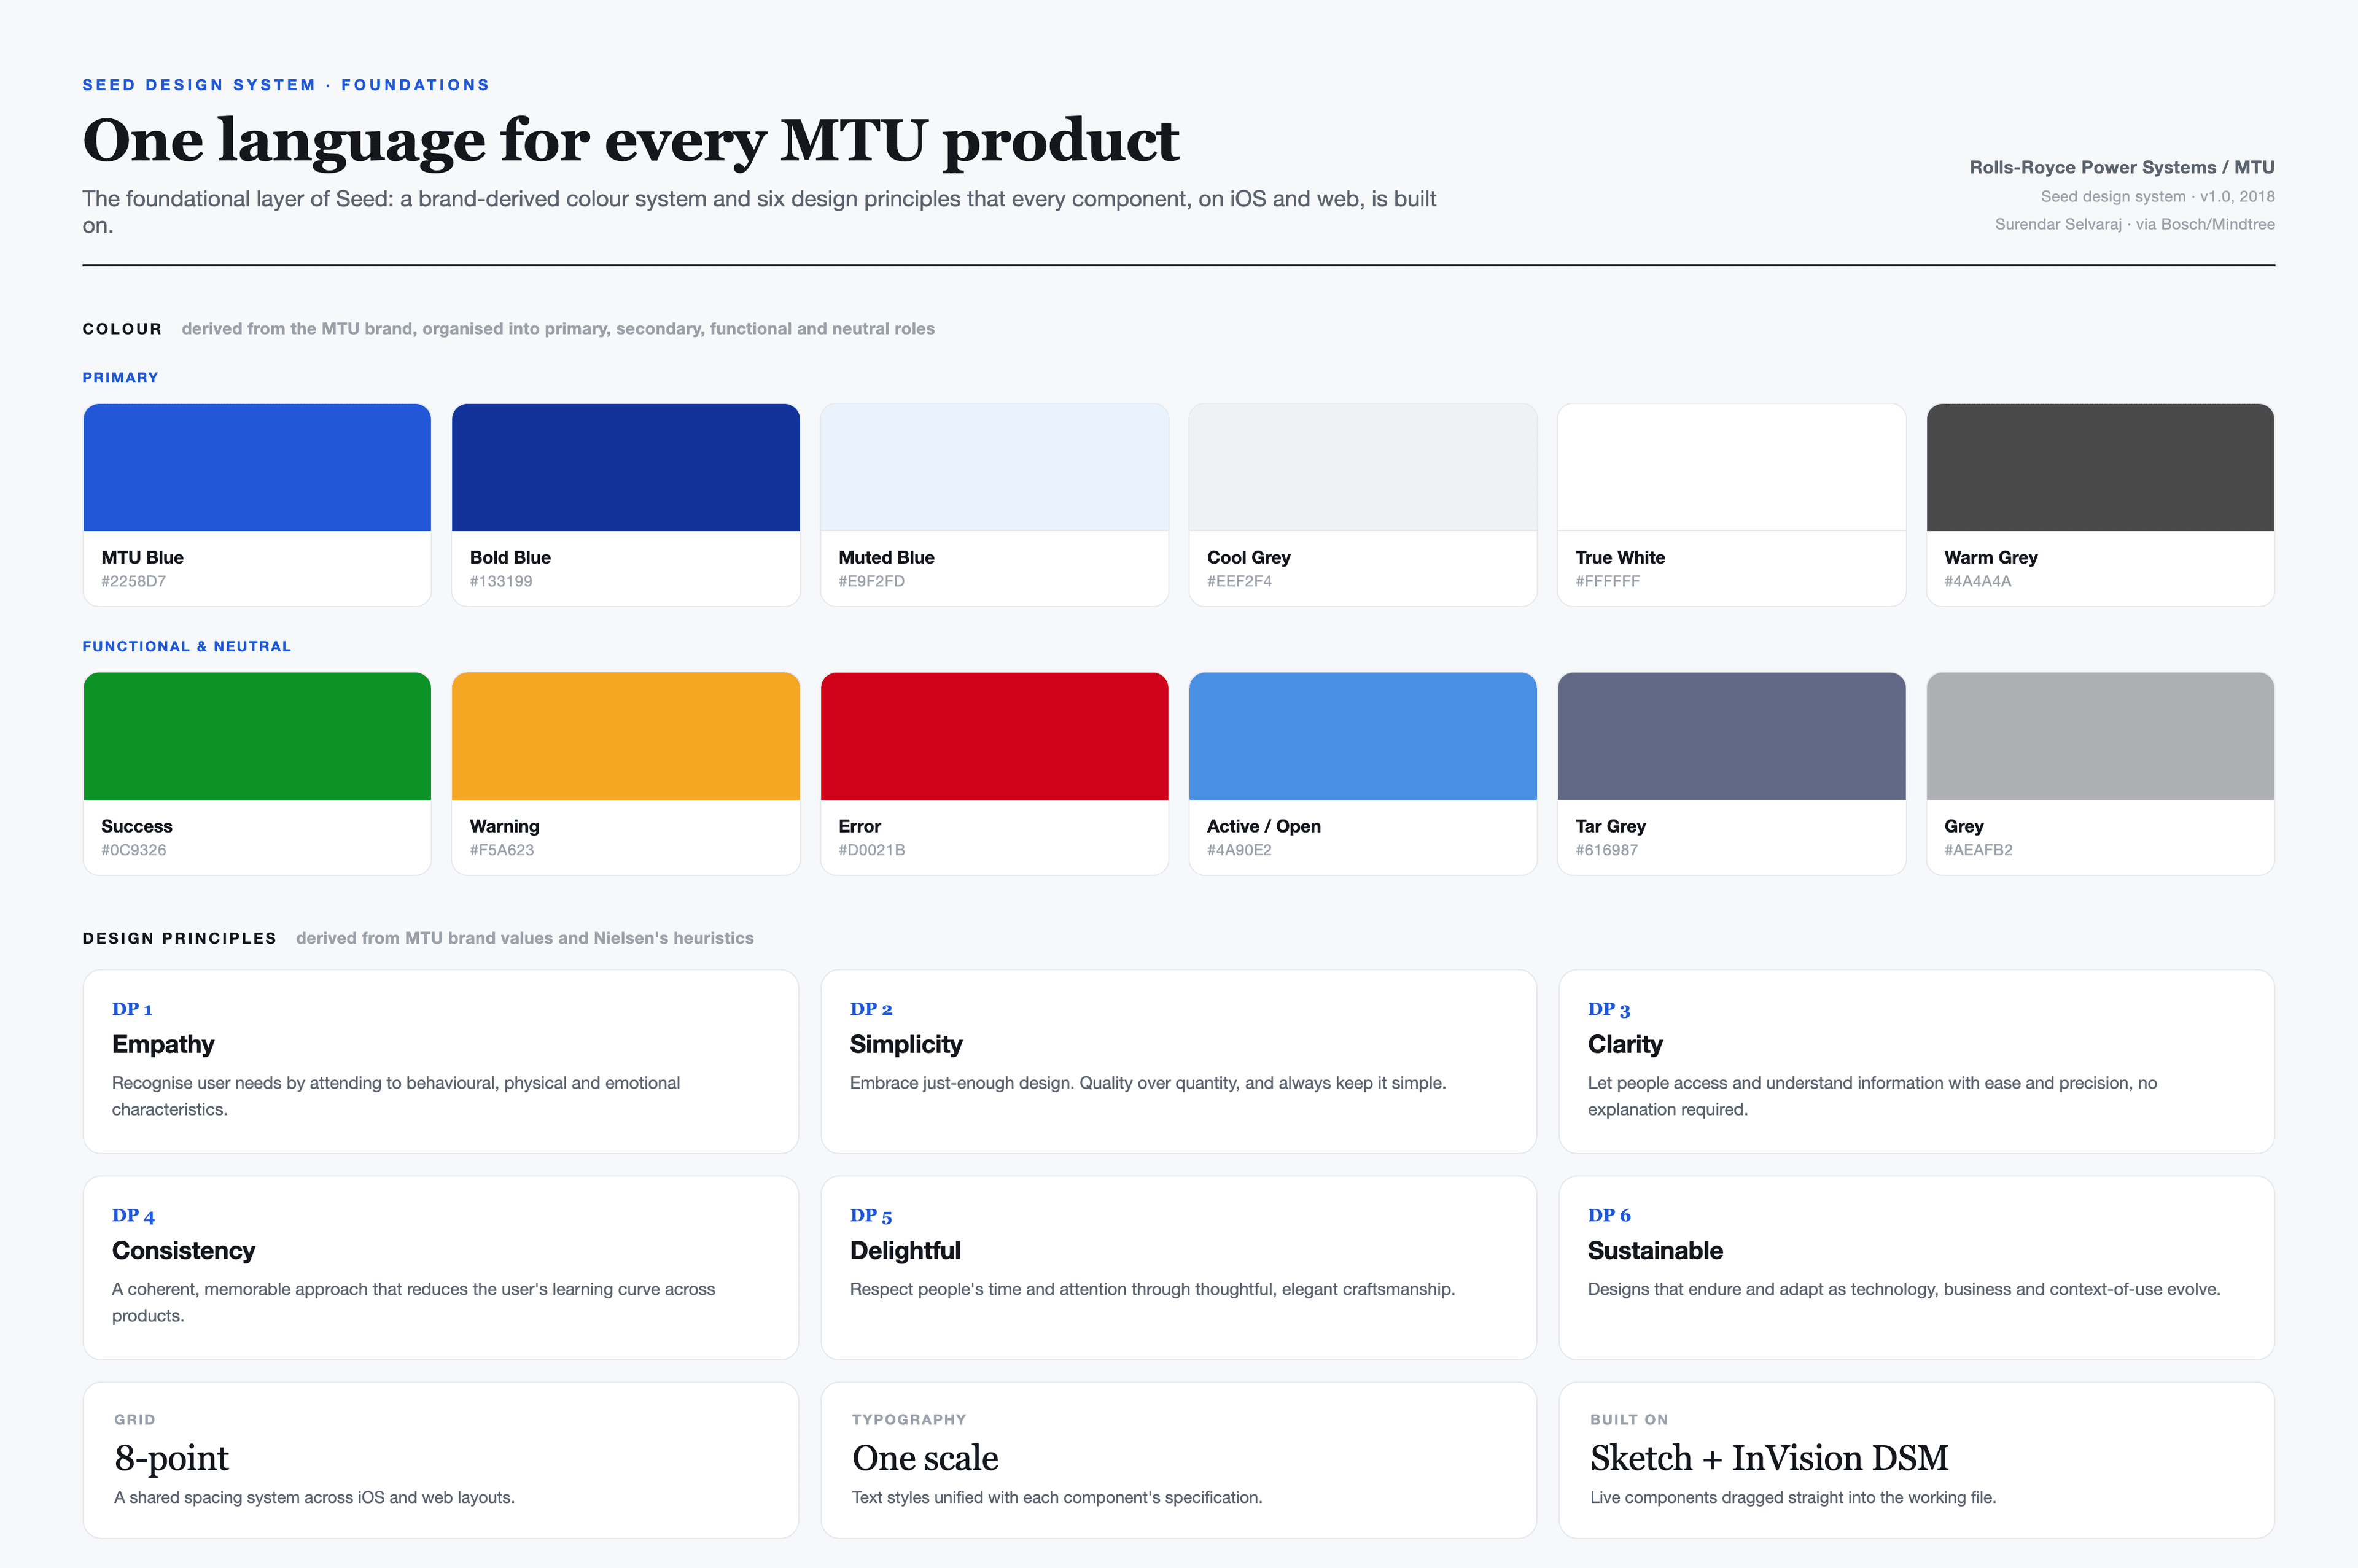Click the DESIGN PRINCIPLES section heading
Image resolution: width=2358 pixels, height=1568 pixels.
pos(179,938)
